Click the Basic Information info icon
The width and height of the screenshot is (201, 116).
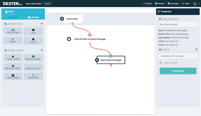[160, 19]
